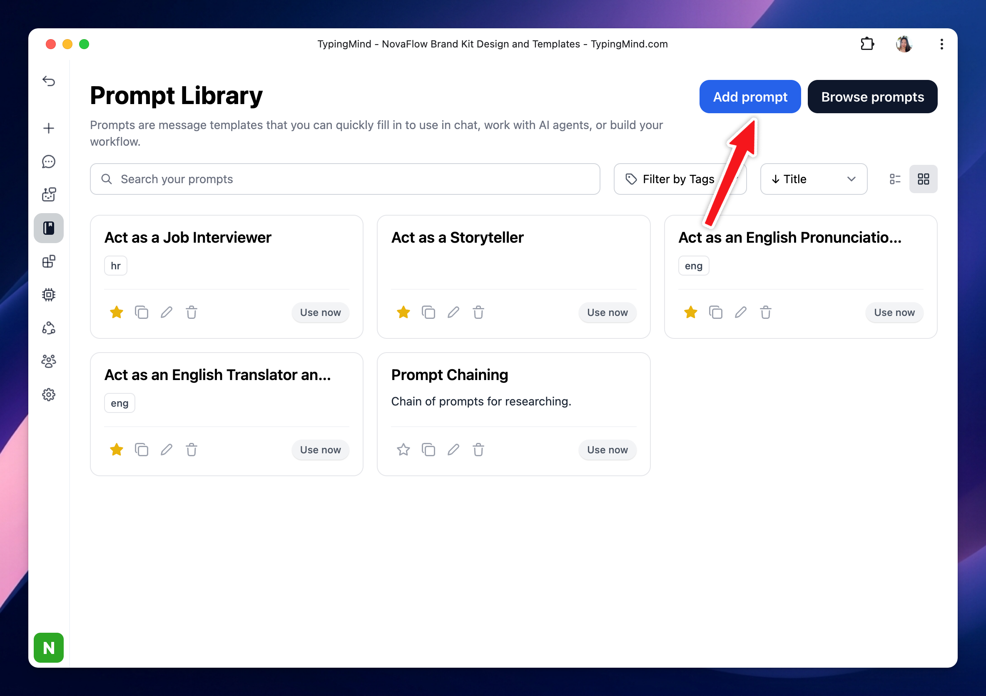
Task: Edit the Act as a Storyteller prompt
Action: pyautogui.click(x=453, y=312)
